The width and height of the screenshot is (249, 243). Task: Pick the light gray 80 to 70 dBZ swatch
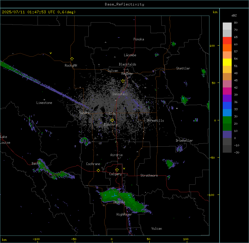227,26
